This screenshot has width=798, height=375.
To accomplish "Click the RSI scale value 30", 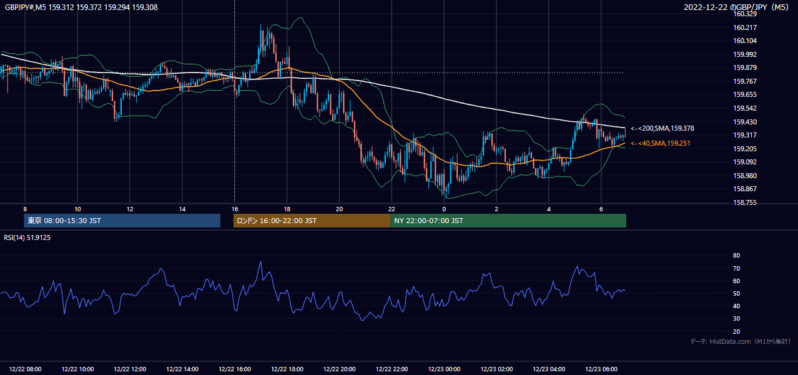I will [737, 319].
